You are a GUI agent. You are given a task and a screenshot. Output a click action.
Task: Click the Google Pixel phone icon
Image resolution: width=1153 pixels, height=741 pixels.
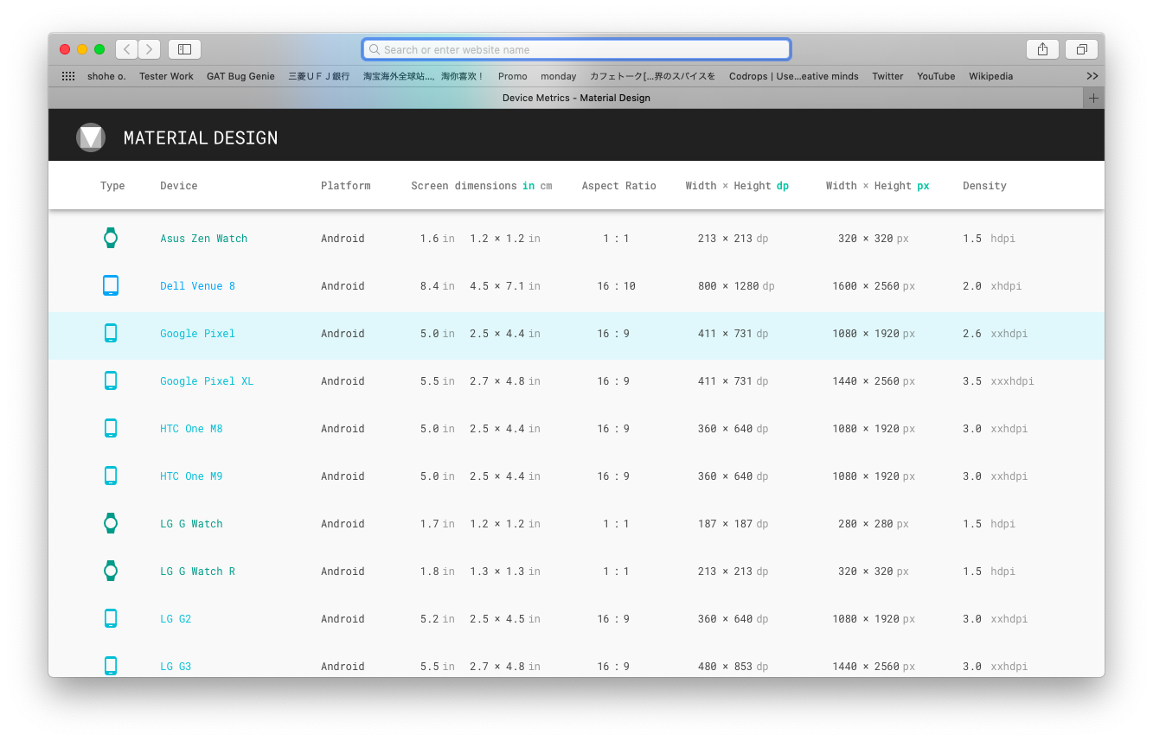(x=111, y=333)
